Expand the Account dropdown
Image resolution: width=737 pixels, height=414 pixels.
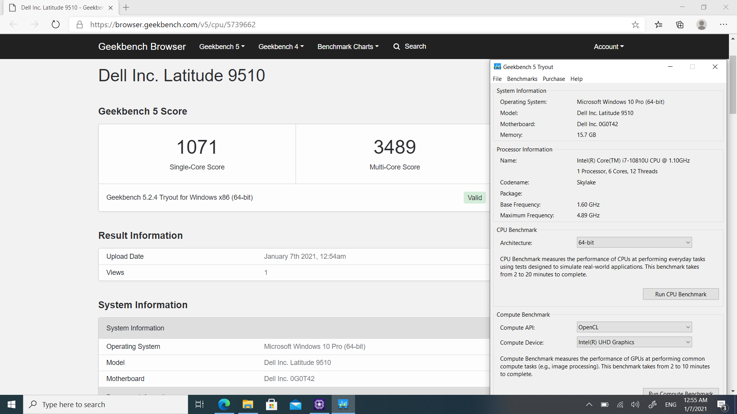pyautogui.click(x=609, y=46)
